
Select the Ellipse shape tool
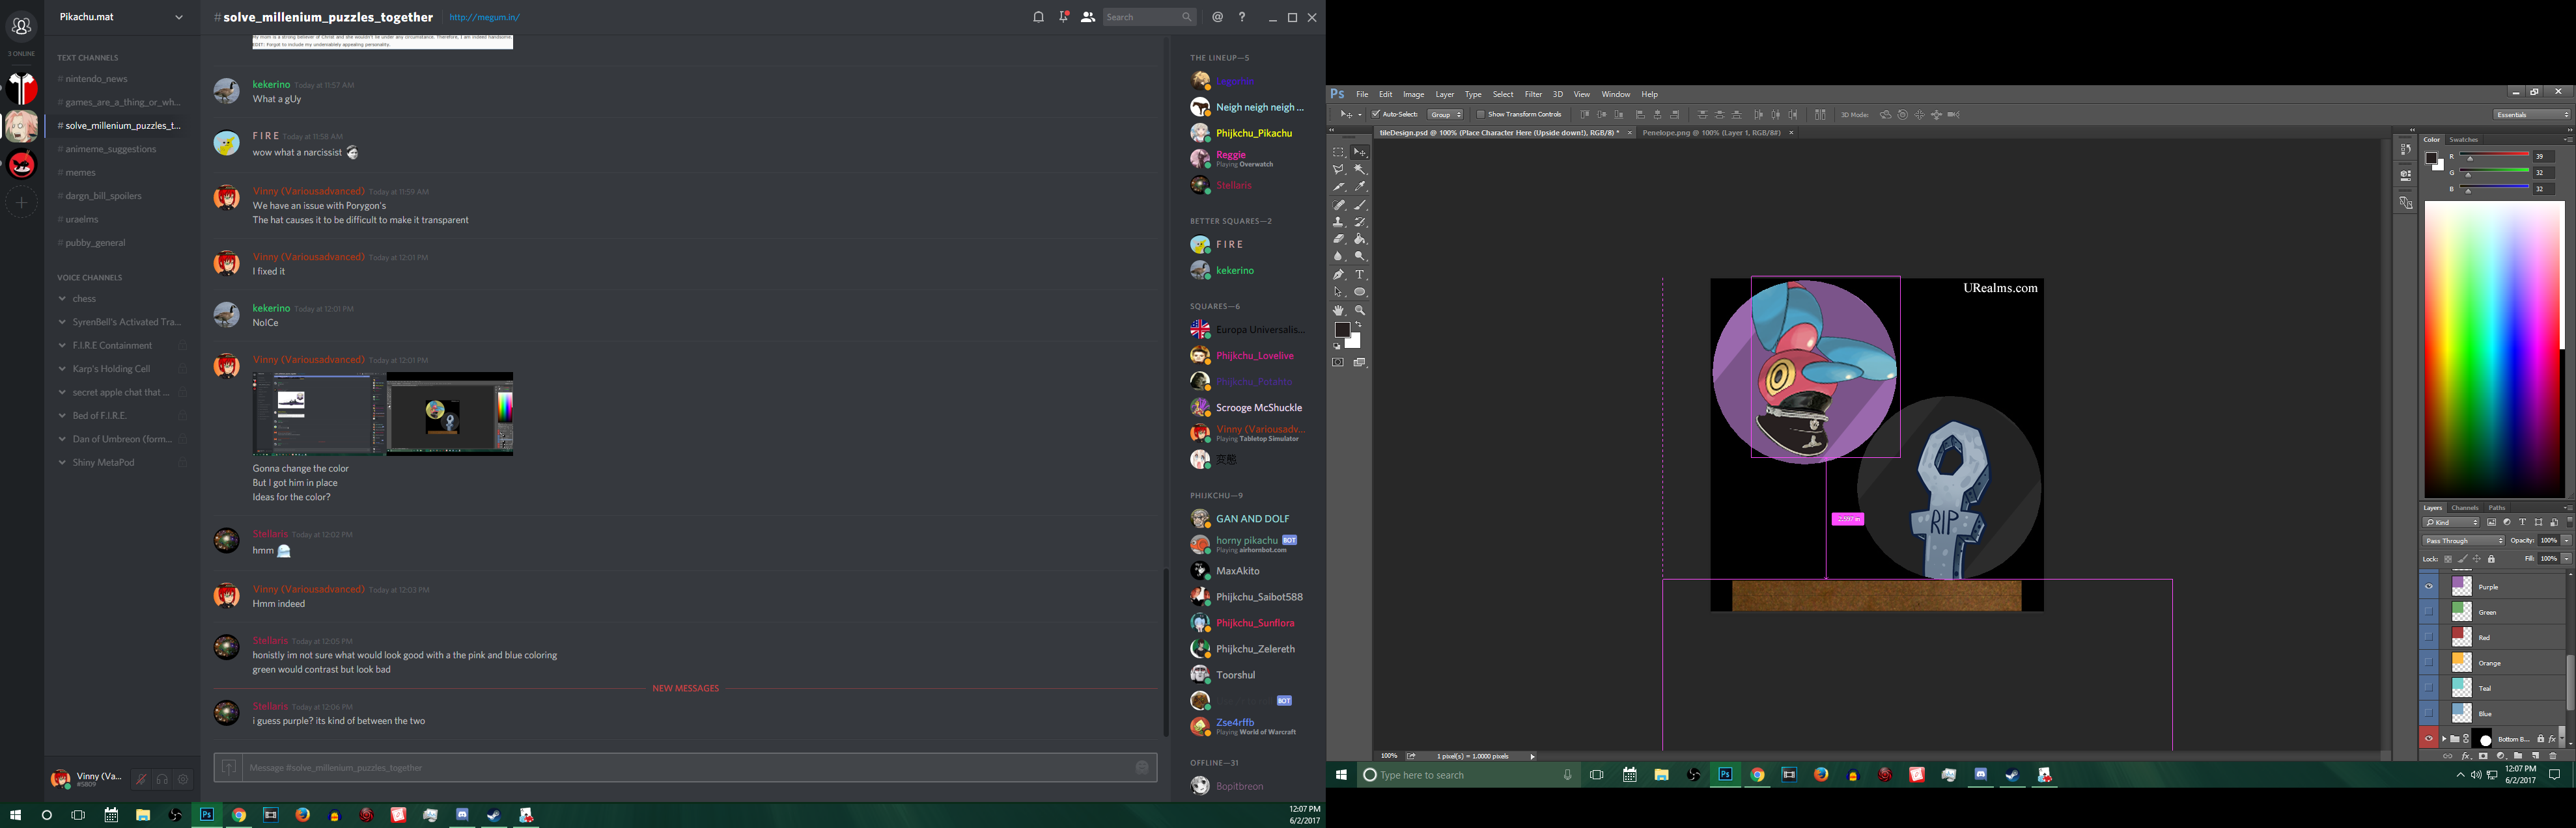[1360, 293]
